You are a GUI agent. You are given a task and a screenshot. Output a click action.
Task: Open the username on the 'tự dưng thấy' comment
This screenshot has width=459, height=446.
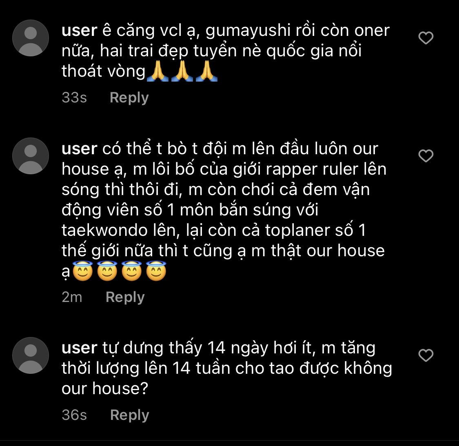pyautogui.click(x=79, y=348)
